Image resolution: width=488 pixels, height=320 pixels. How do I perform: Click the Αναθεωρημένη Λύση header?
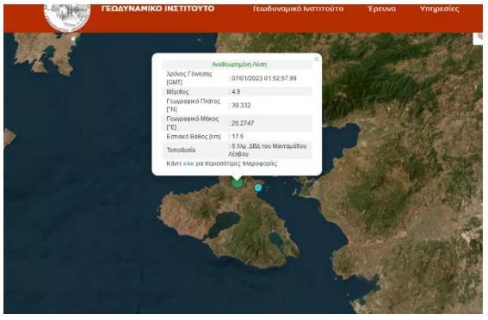pos(239,65)
